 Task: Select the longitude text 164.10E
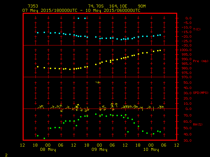pyautogui.click(x=118, y=6)
